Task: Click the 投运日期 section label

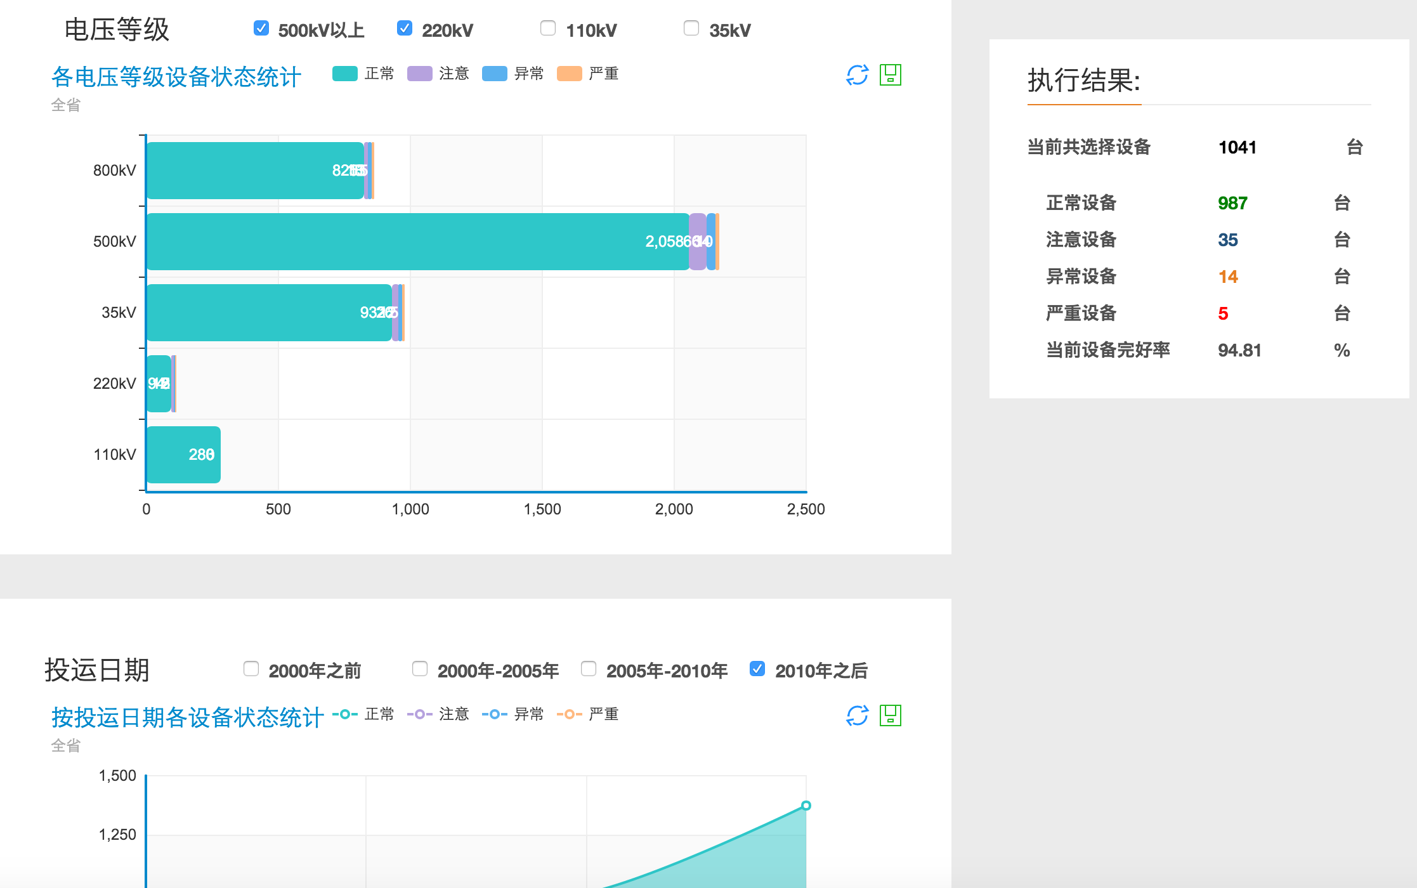Action: (97, 670)
